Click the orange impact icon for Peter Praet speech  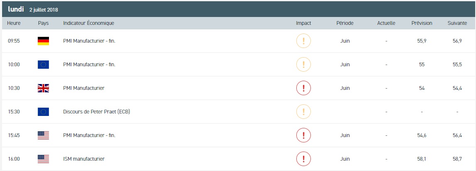point(303,112)
